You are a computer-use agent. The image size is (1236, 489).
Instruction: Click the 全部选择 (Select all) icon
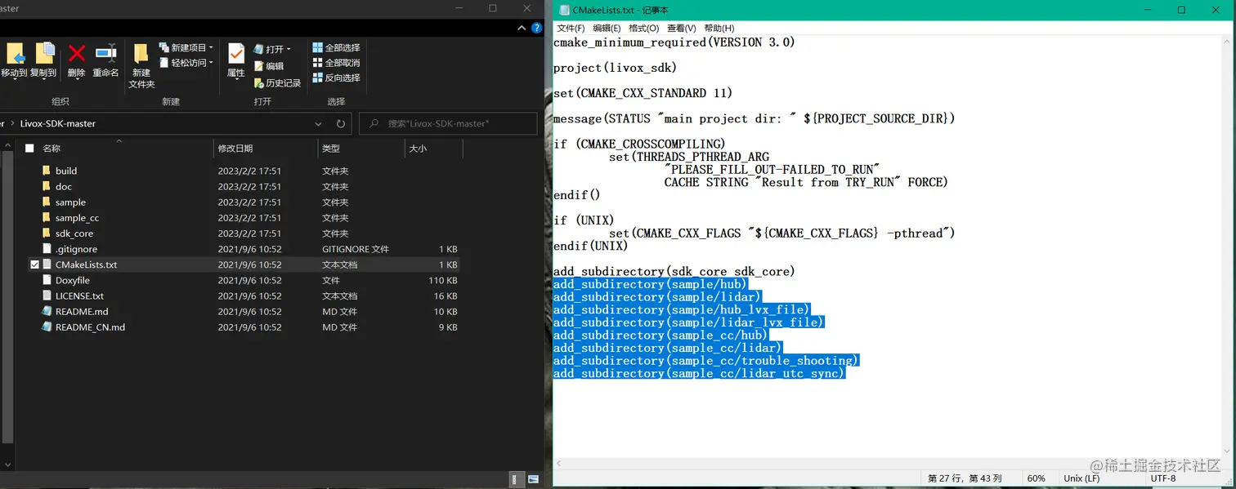336,48
